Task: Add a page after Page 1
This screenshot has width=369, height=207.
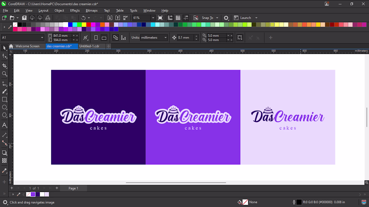Action: coord(57,188)
